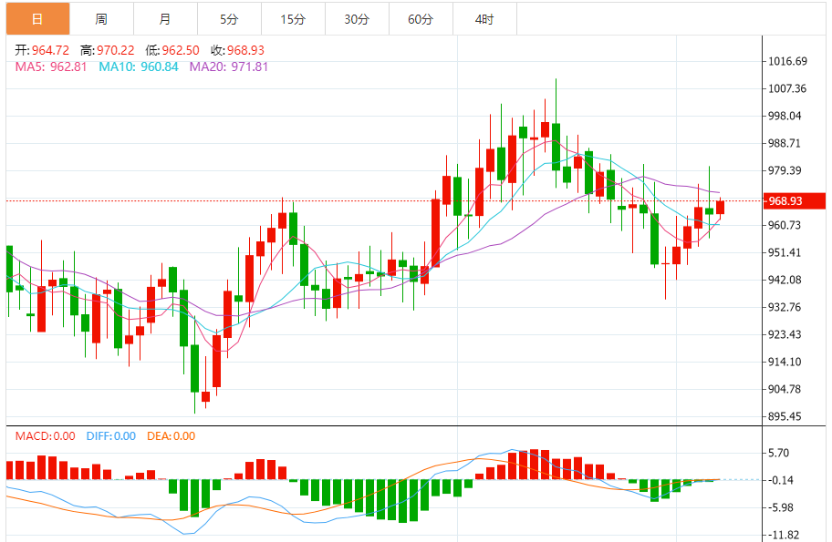Image resolution: width=832 pixels, height=542 pixels.
Task: Switch to the monthly 月 tab
Action: click(x=165, y=19)
